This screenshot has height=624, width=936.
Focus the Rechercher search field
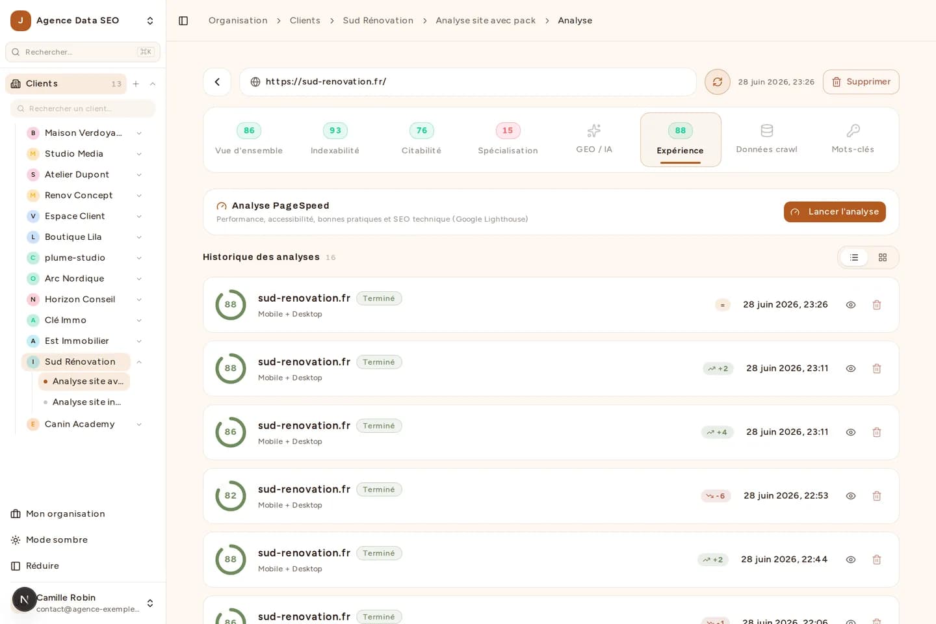pyautogui.click(x=83, y=52)
